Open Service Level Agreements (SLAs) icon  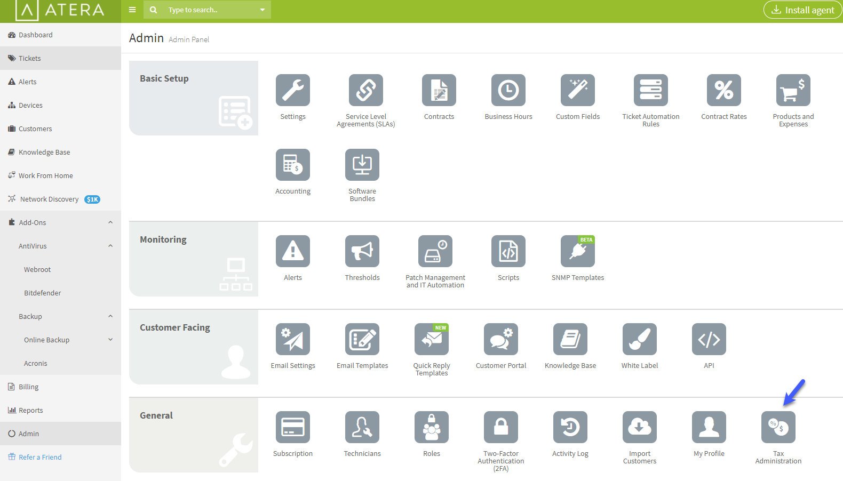[x=366, y=90]
